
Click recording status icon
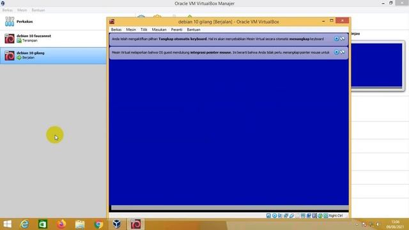(309, 216)
